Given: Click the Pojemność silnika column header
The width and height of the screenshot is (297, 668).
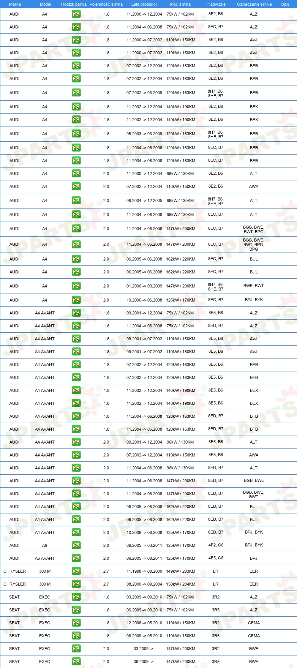Looking at the screenshot, I should pos(106,4).
